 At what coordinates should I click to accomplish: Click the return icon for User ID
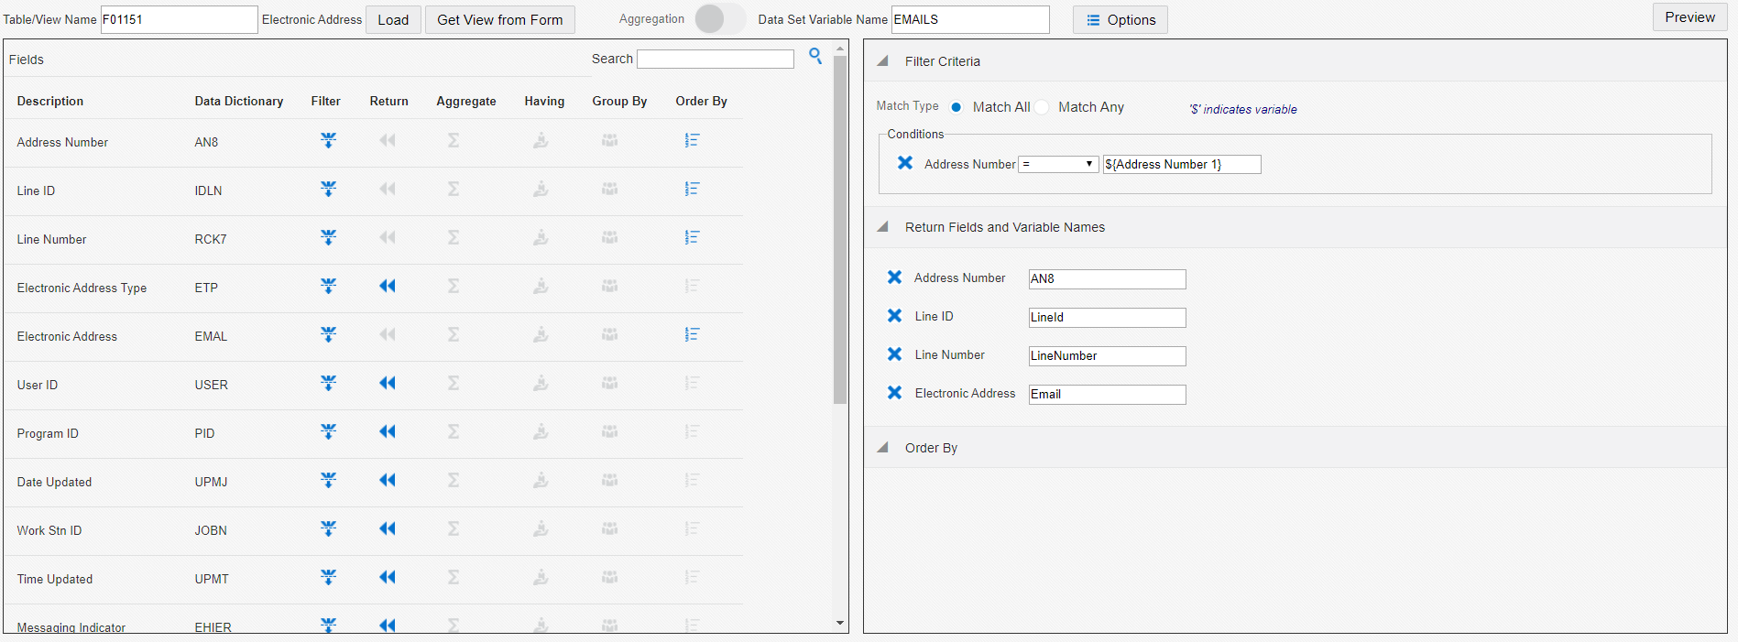click(388, 384)
